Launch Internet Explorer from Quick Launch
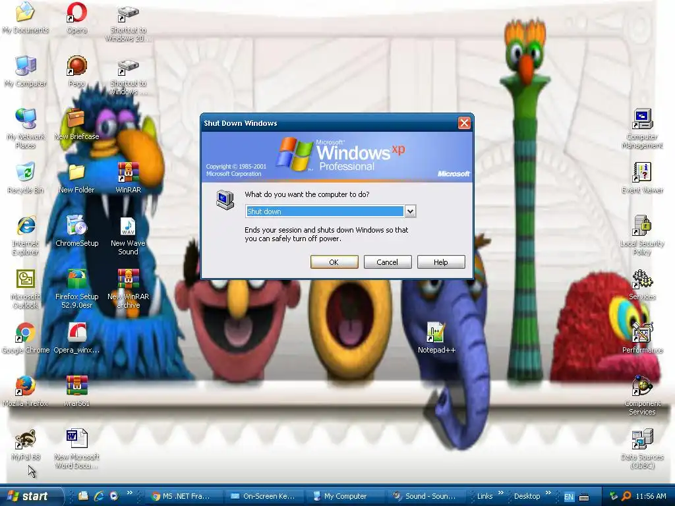 [99, 496]
